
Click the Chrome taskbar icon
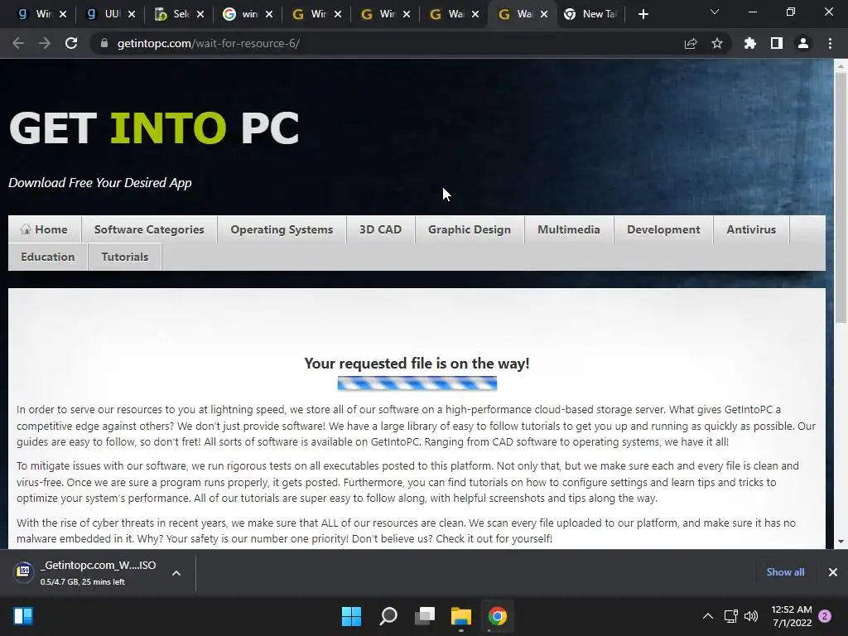click(x=498, y=616)
